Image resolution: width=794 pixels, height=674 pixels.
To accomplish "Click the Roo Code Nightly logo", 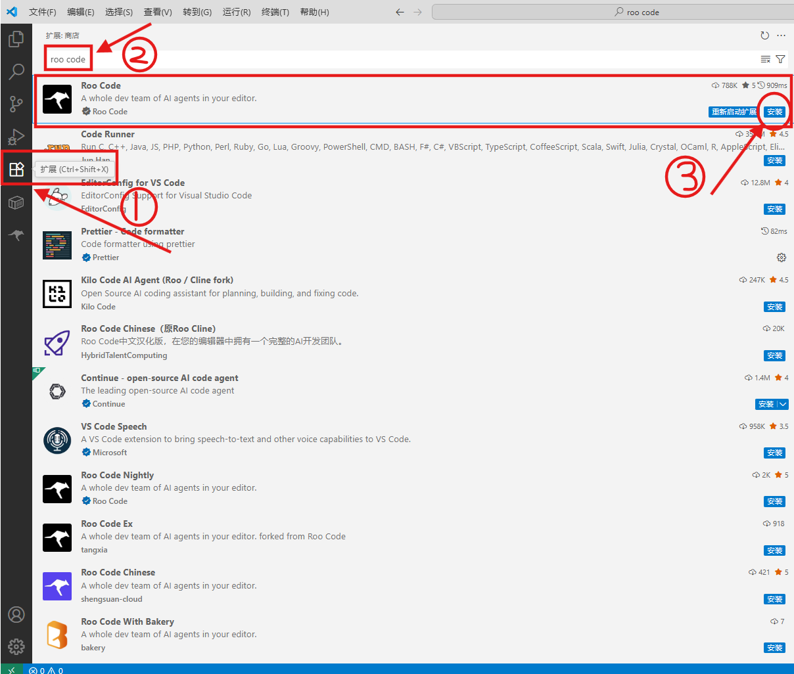I will (57, 489).
